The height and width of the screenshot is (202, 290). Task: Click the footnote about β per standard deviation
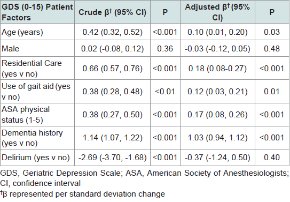point(82,194)
